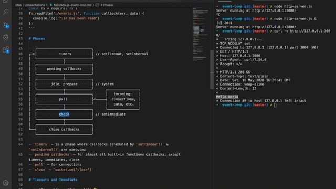Image resolution: width=336 pixels, height=189 pixels.
Task: Click the '# Phases' breadcrumb symbol
Action: (x=105, y=5)
